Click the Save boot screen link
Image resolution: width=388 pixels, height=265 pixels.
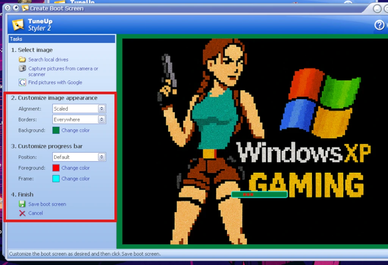point(47,204)
